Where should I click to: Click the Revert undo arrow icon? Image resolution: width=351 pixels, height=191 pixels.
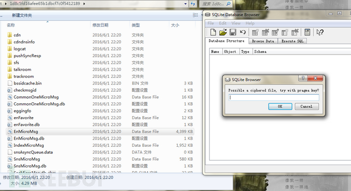pos(243,32)
